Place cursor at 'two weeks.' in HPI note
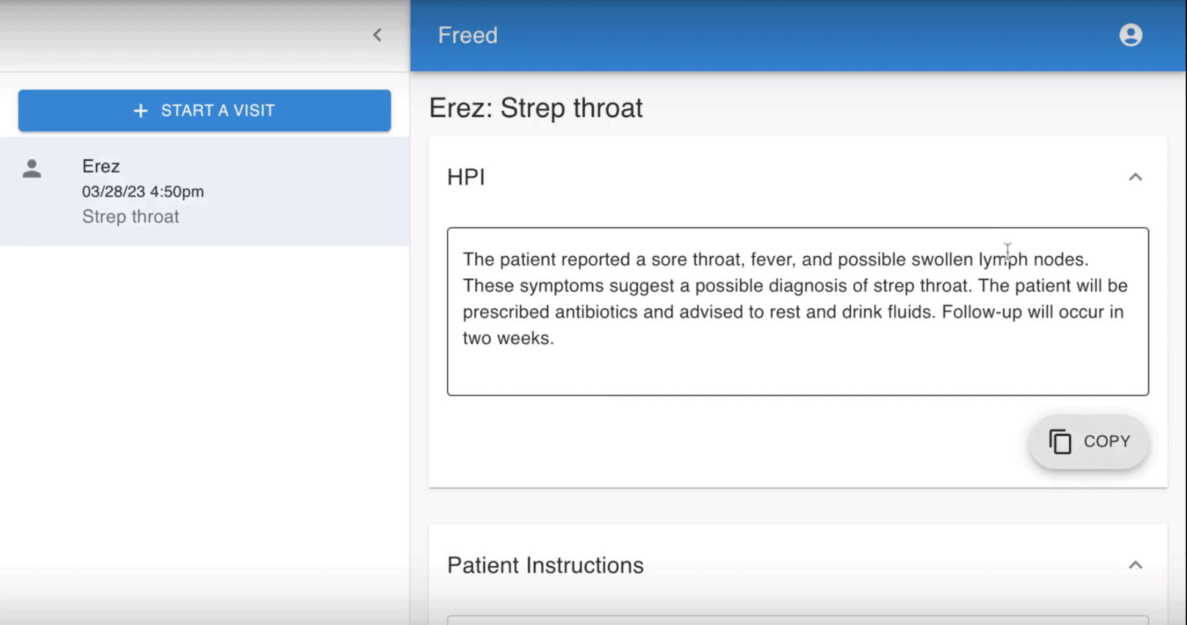The height and width of the screenshot is (625, 1187). click(x=508, y=338)
